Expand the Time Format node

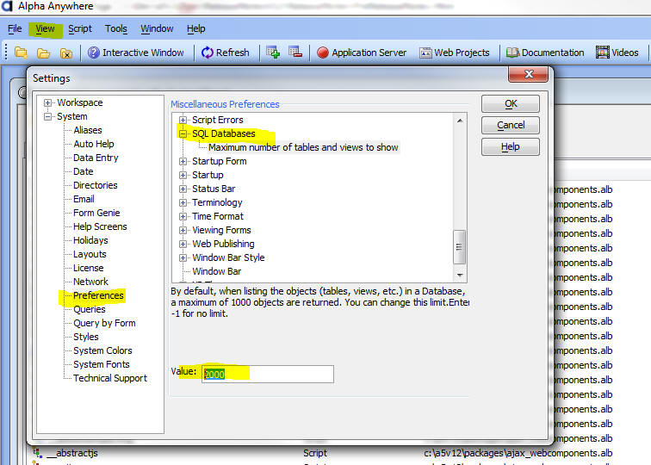click(x=183, y=216)
